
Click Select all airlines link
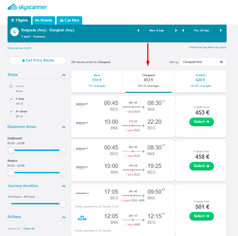point(13,229)
